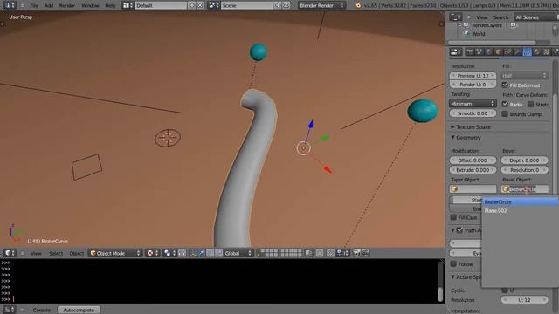
Task: Open the Object properties tab
Action: point(499,52)
